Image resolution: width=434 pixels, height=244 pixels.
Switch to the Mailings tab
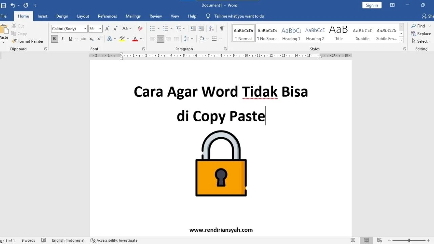point(133,16)
